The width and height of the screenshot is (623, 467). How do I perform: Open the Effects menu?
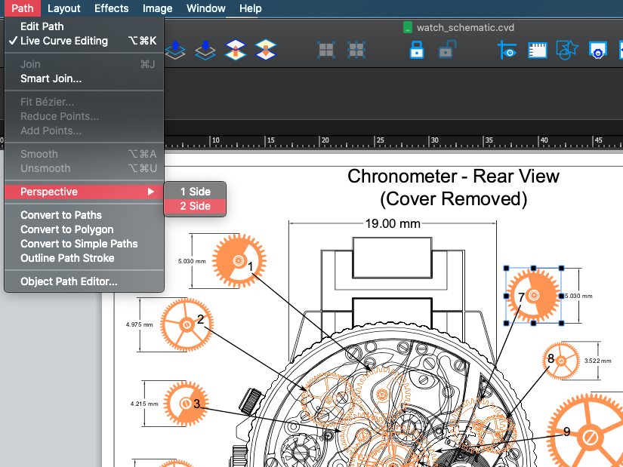(x=111, y=8)
